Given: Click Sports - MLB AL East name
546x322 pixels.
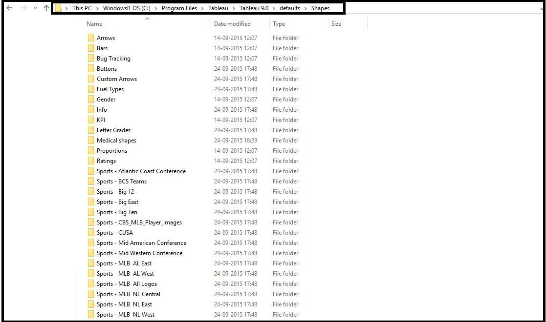Looking at the screenshot, I should coord(124,263).
